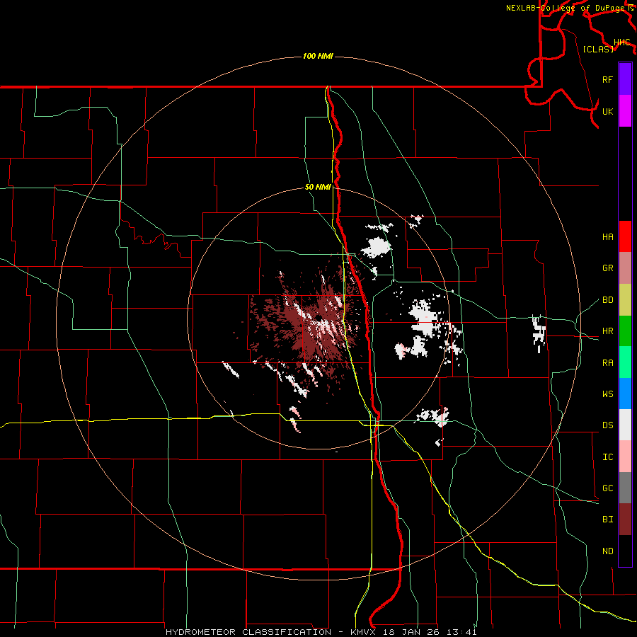Click the RA legend label

click(607, 363)
